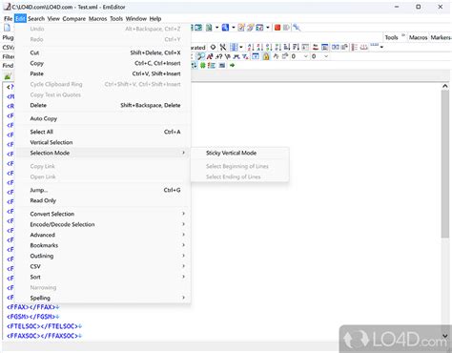Open the first '0' combo box dropdown
452x353 pixels.
point(306,56)
